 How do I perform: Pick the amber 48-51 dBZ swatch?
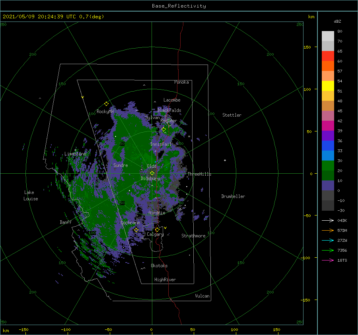click(328, 96)
